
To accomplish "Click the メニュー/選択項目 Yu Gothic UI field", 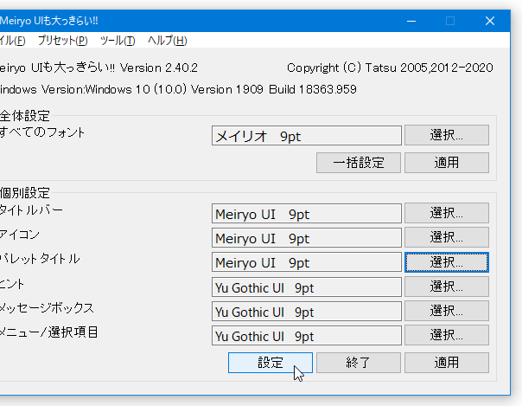I will pyautogui.click(x=306, y=336).
